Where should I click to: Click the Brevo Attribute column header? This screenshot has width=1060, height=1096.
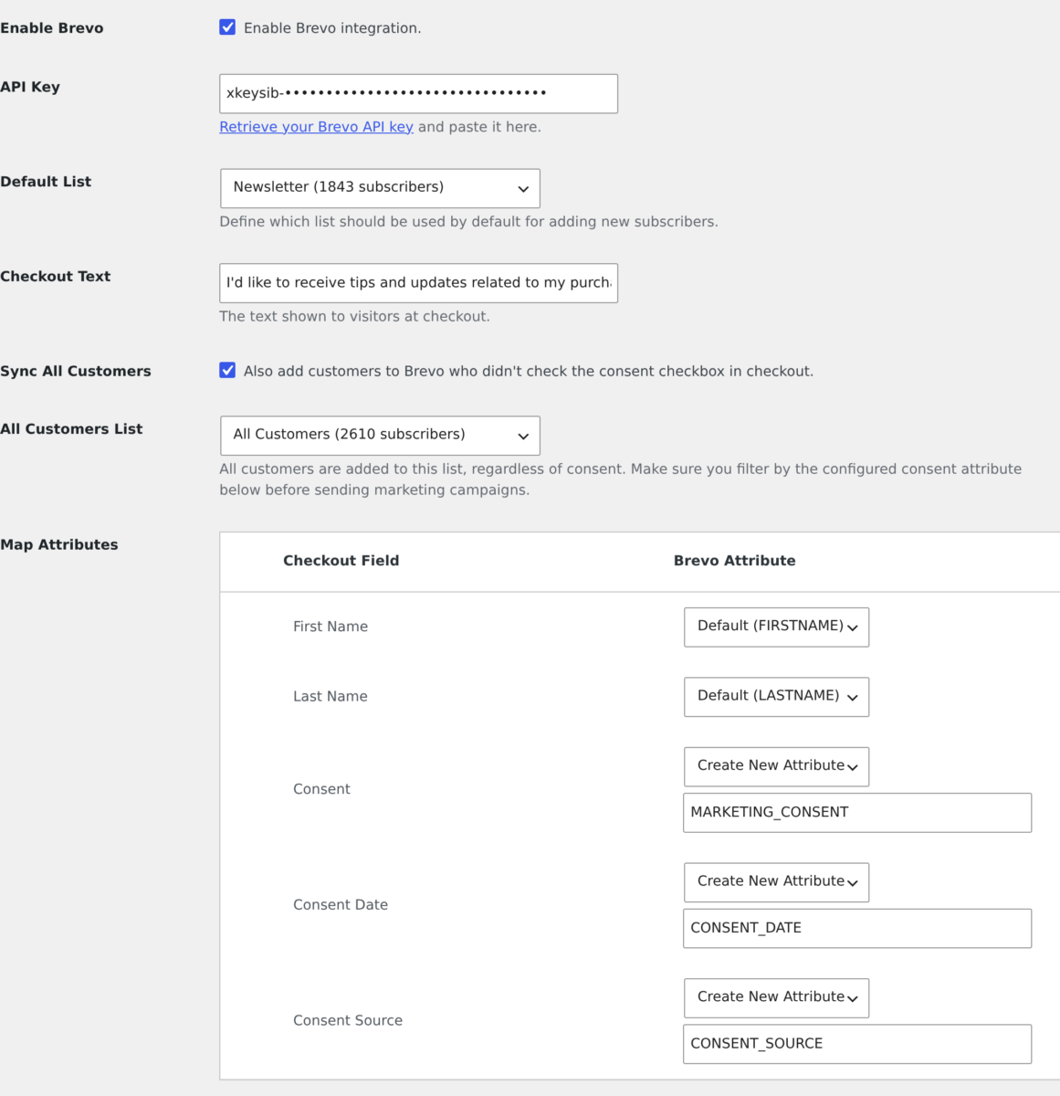point(734,561)
